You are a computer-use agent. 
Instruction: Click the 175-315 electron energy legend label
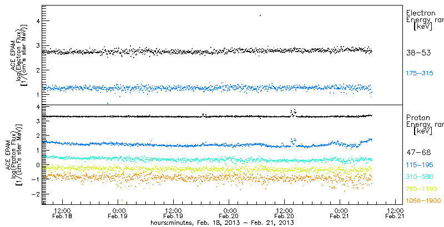[420, 74]
